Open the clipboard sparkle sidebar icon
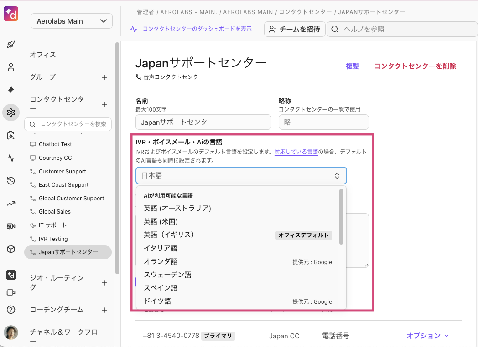The height and width of the screenshot is (347, 478). coord(11,135)
